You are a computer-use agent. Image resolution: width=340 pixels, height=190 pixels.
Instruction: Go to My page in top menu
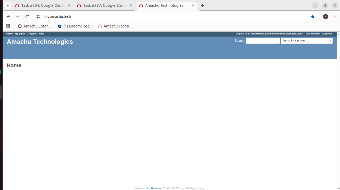[x=20, y=34]
